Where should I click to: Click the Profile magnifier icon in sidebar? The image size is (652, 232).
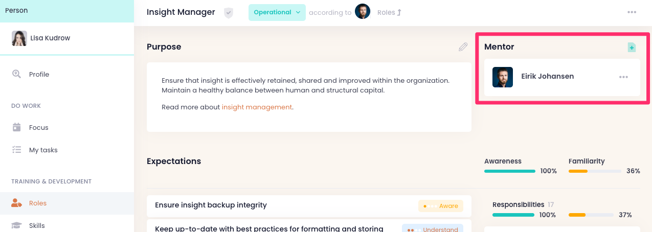[17, 74]
